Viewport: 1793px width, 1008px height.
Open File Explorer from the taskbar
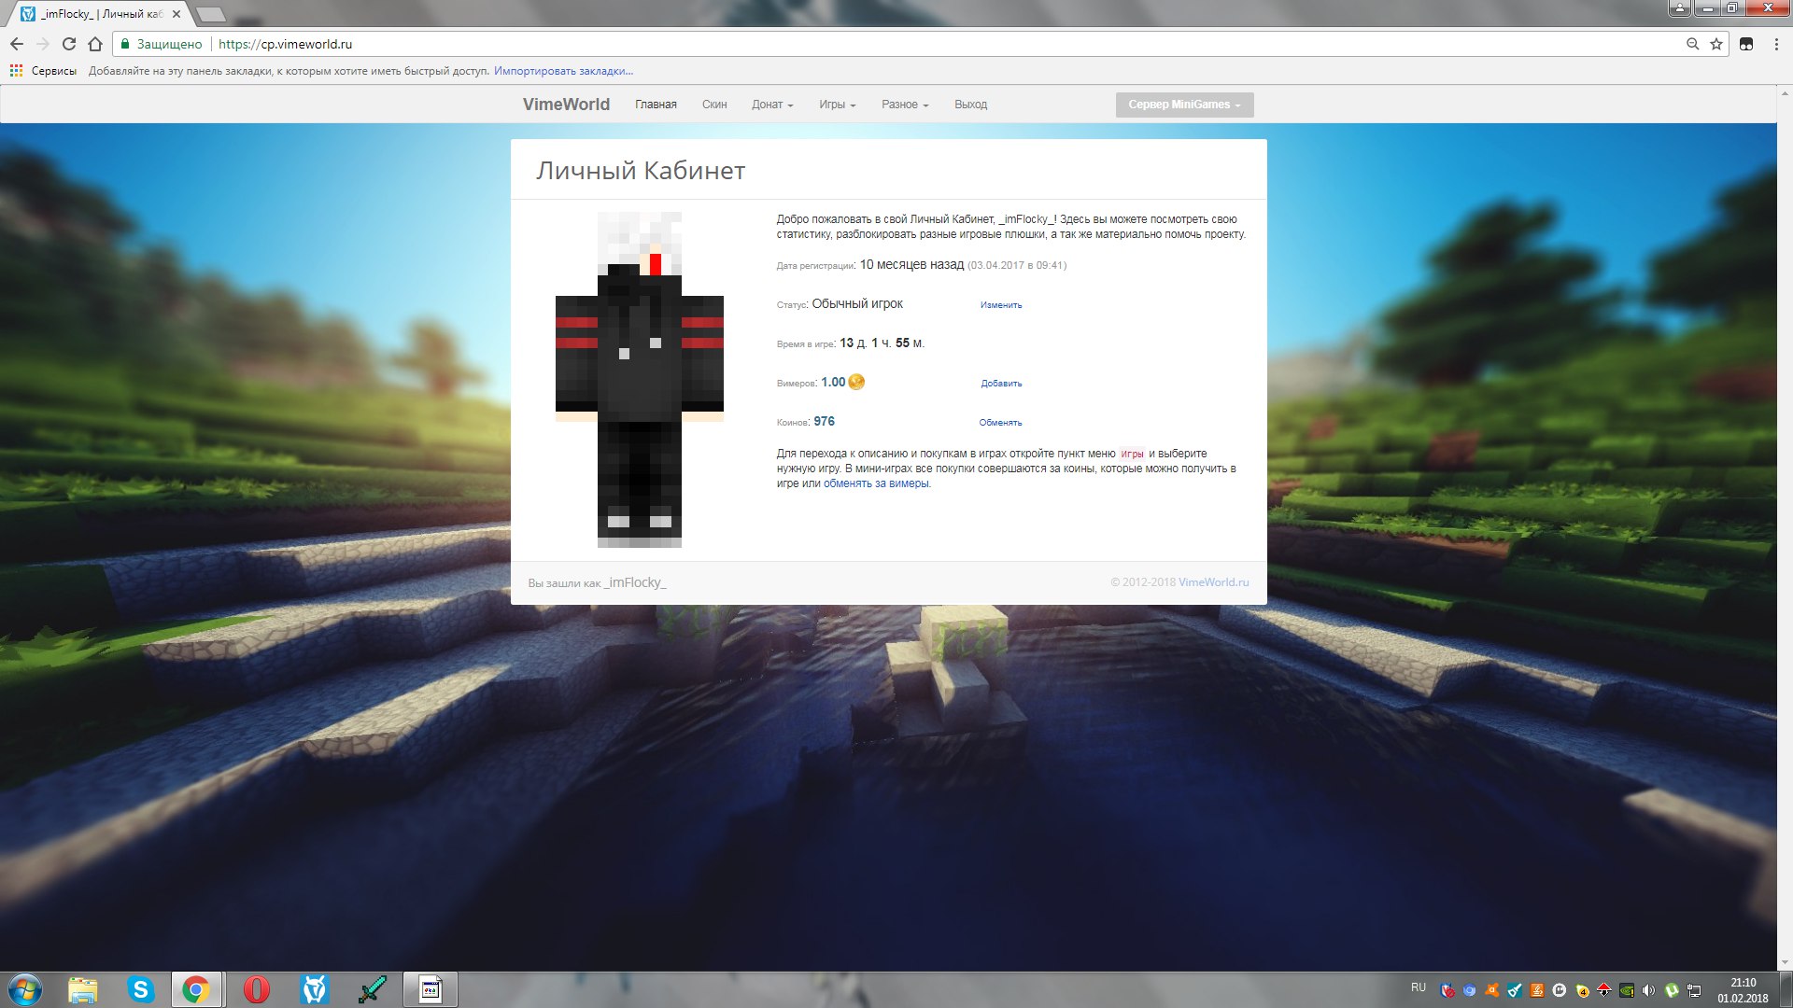[x=82, y=990]
